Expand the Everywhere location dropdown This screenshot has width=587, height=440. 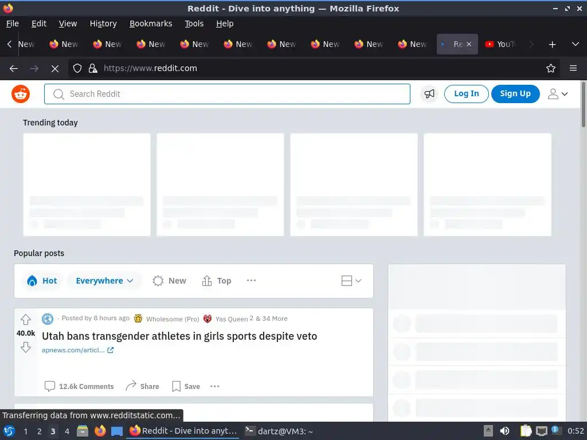pyautogui.click(x=104, y=281)
